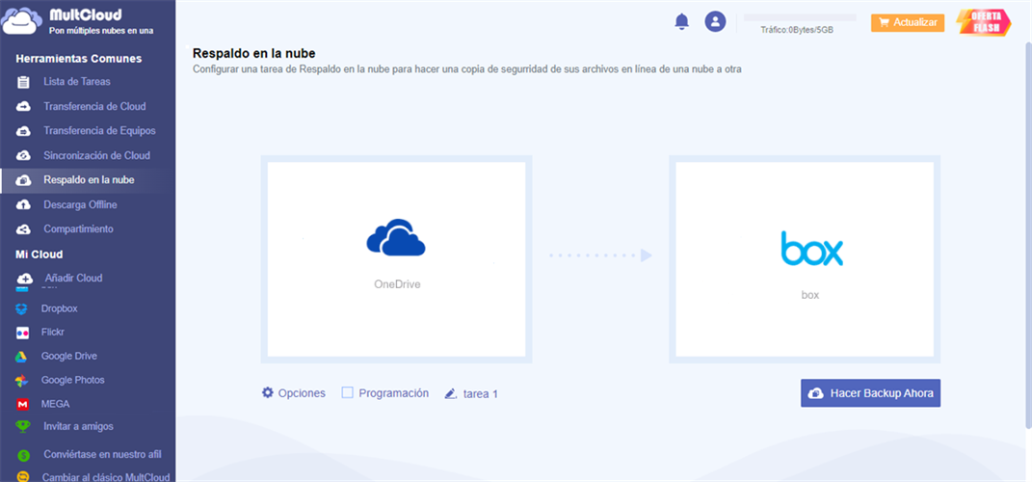This screenshot has width=1032, height=482.
Task: Click the Google Drive icon in sidebar
Action: (x=22, y=357)
